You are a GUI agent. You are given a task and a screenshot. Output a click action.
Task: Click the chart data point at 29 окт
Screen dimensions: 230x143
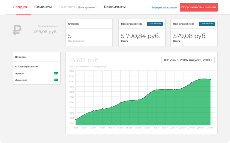click(x=201, y=79)
